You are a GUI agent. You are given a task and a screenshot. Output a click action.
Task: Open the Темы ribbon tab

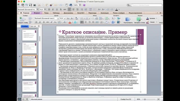[46, 13]
